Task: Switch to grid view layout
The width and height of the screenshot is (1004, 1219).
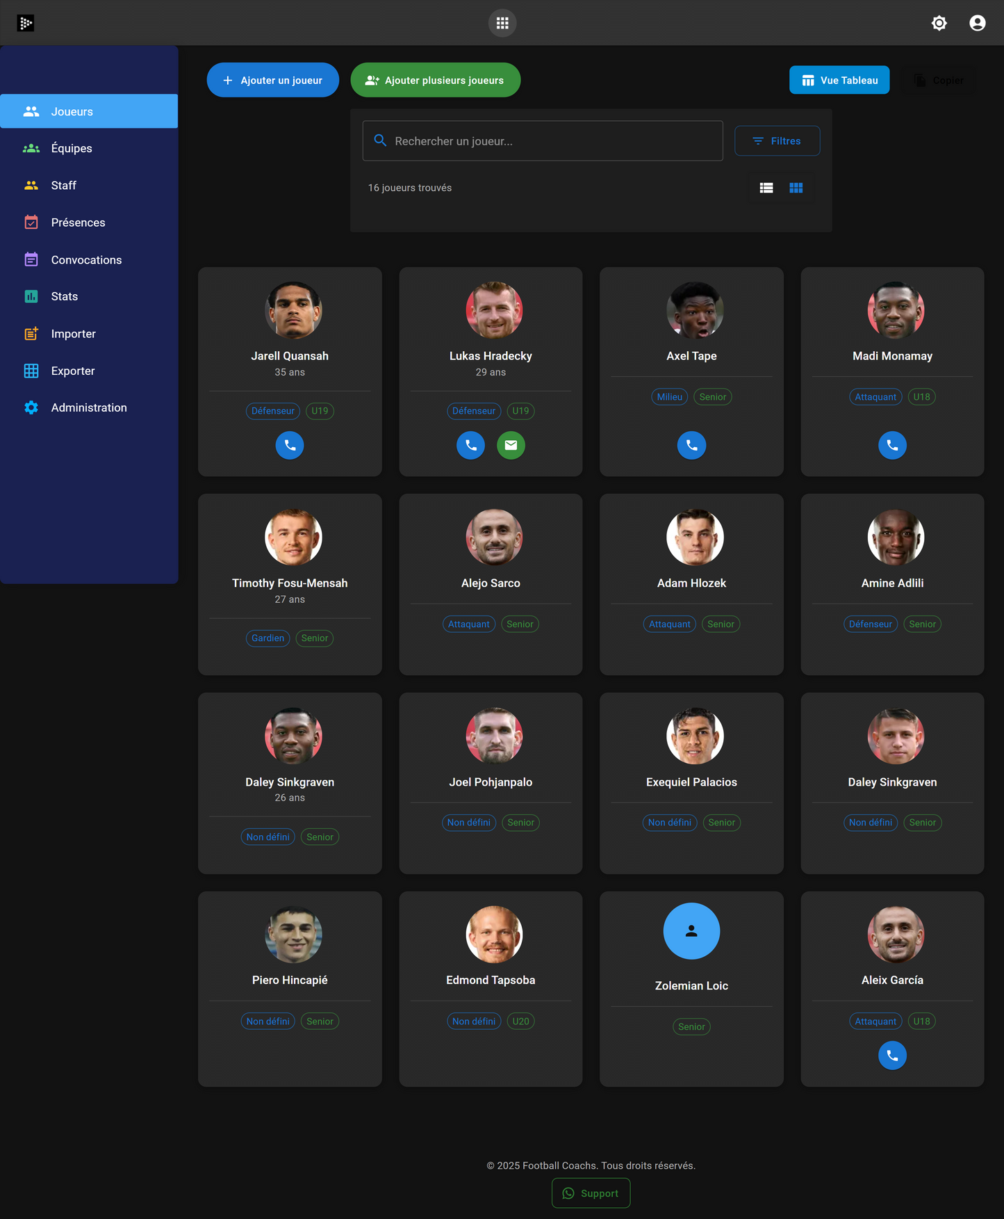Action: (796, 188)
